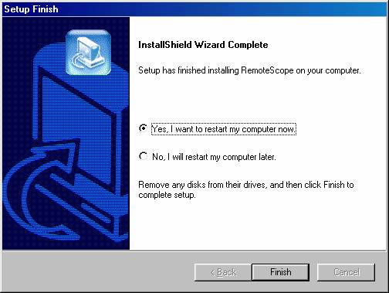Click the word RemoteScope in the message
389x293 pixels.
click(267, 70)
